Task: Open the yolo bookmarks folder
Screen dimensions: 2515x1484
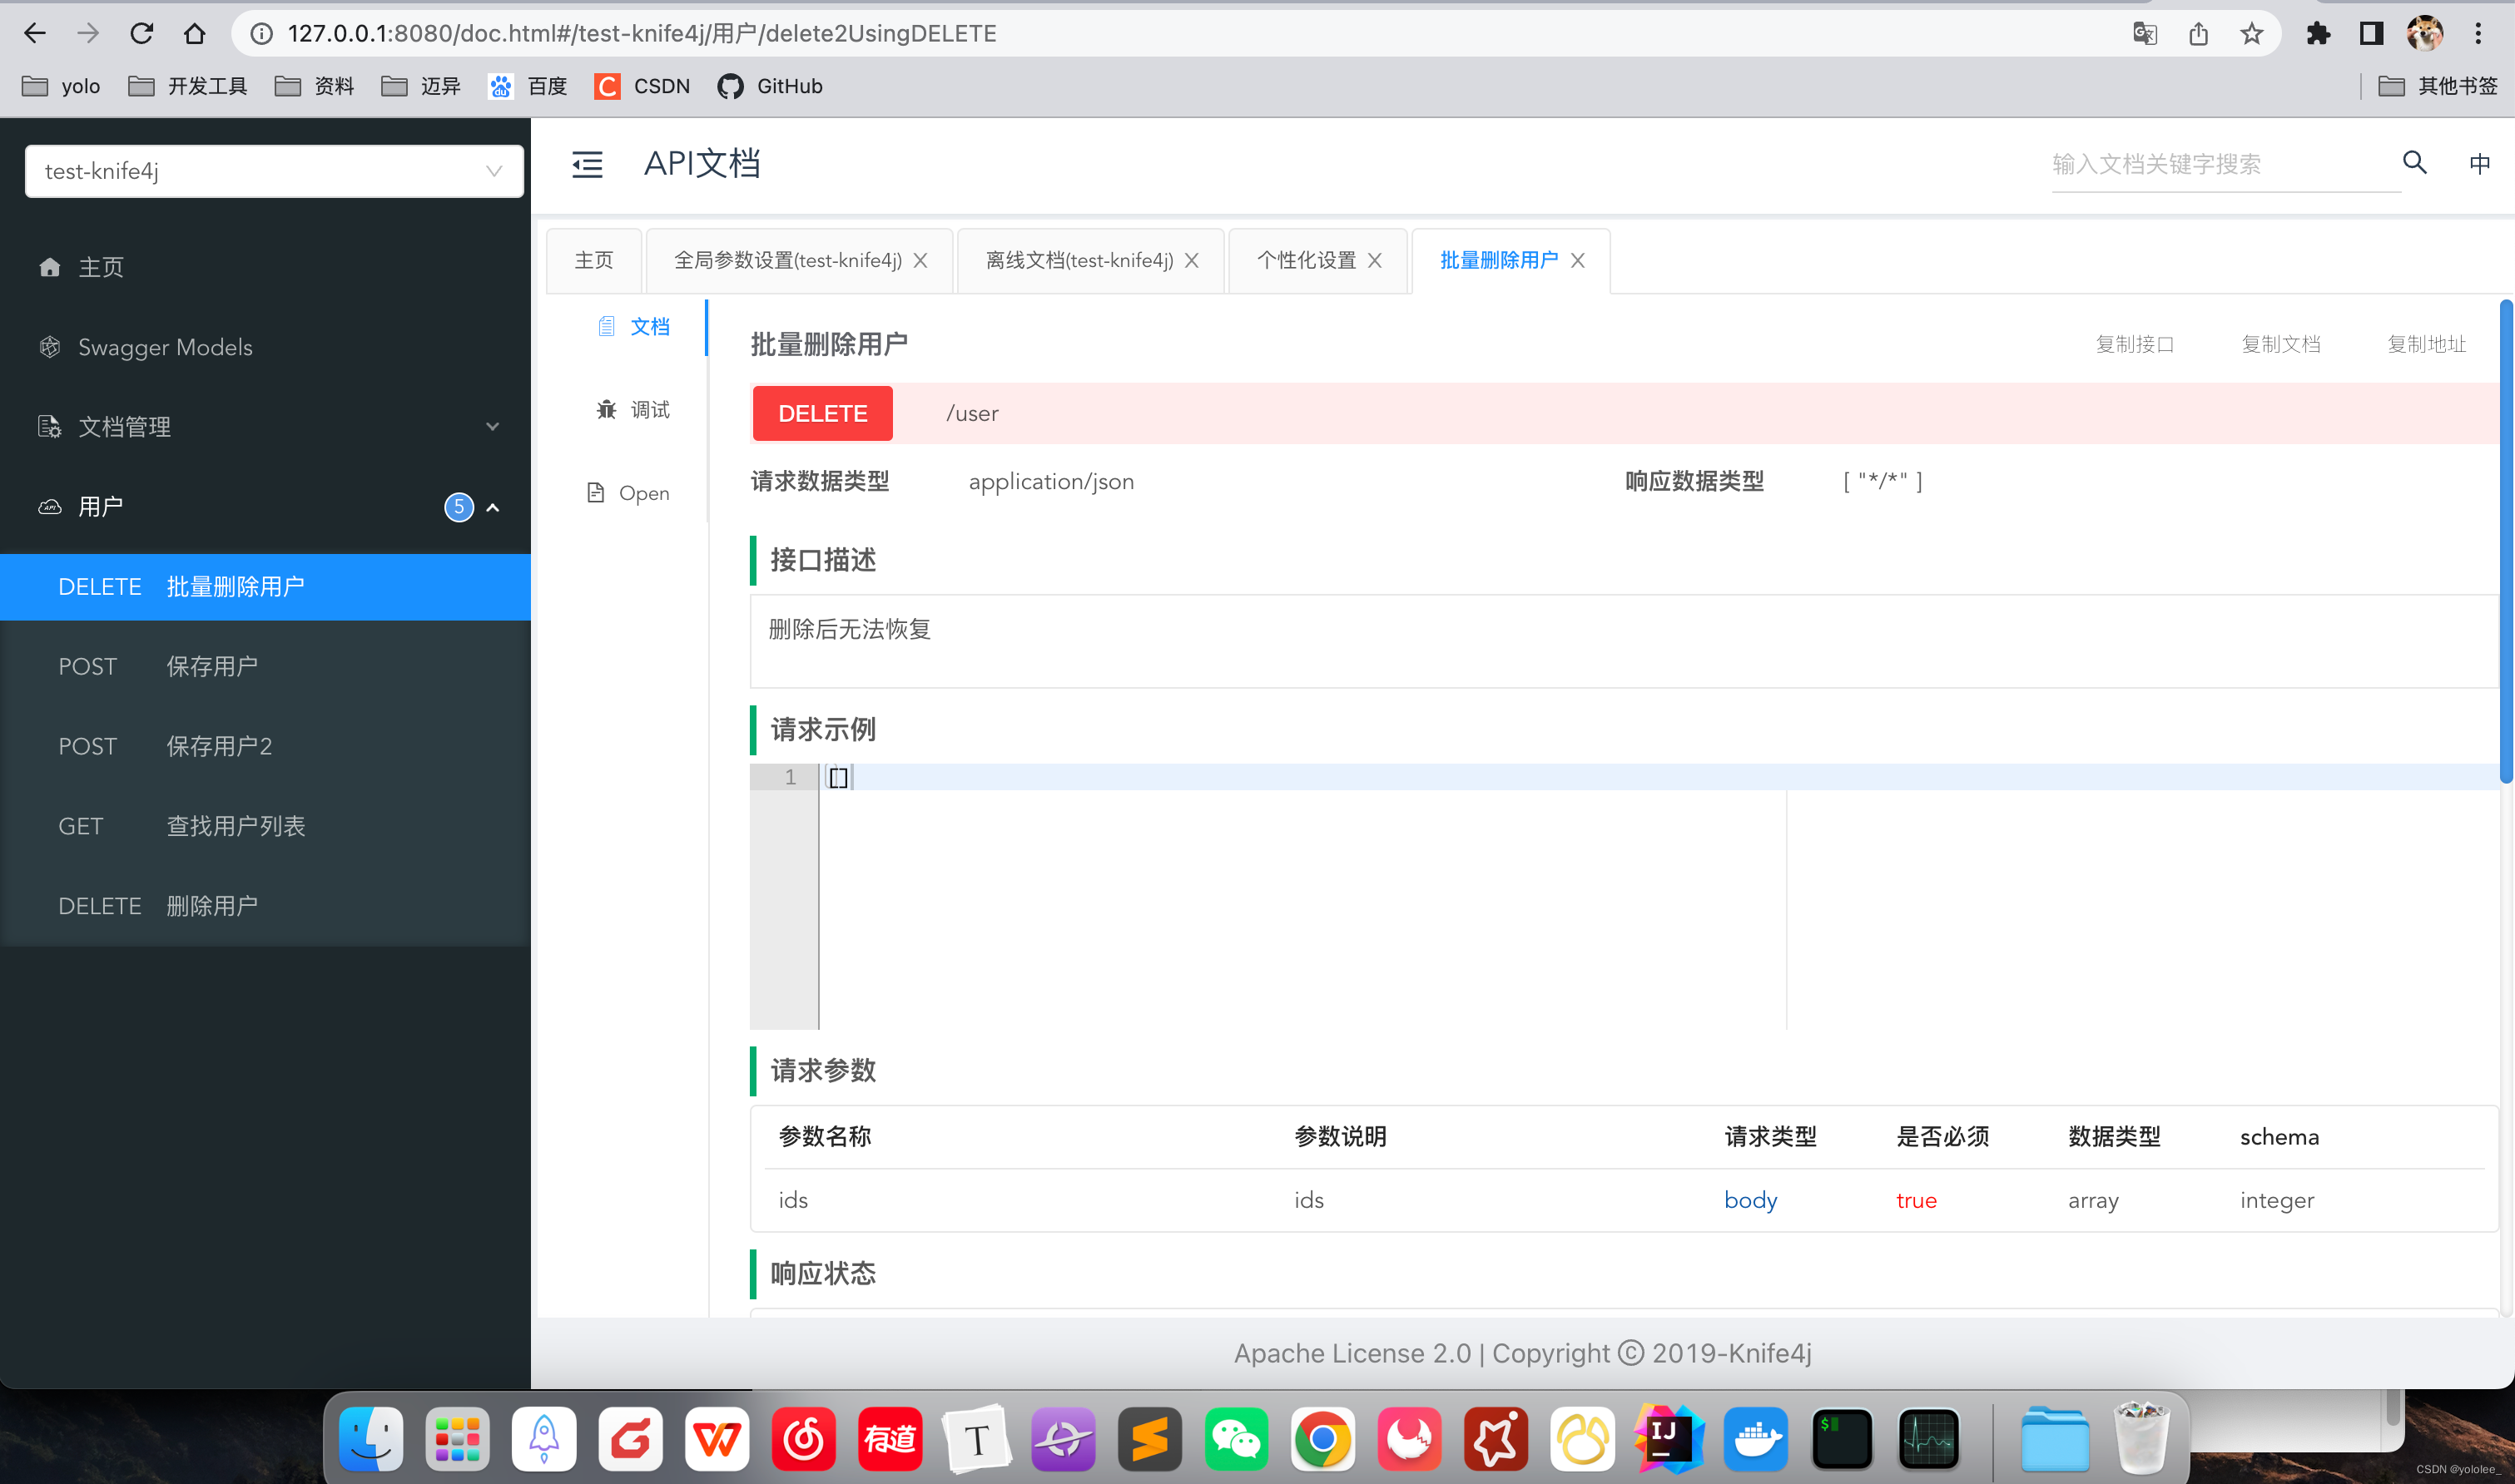Action: coord(61,86)
